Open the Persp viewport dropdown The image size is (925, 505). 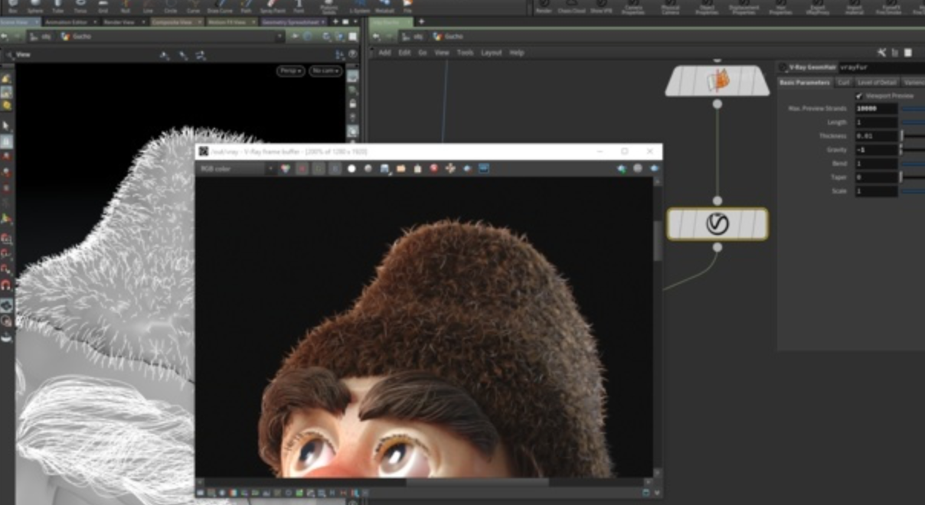click(x=290, y=70)
